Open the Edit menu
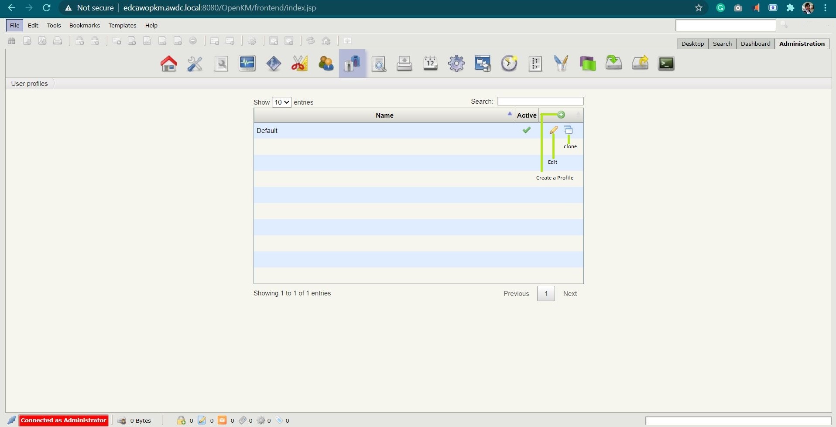This screenshot has height=427, width=836. [33, 25]
